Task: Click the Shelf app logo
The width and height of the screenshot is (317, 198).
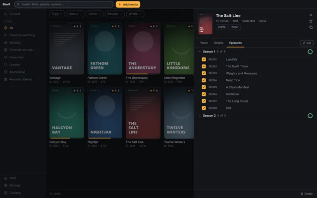Action: (6, 4)
